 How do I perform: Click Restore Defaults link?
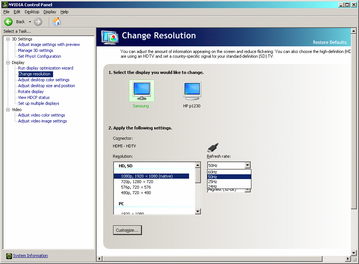[330, 42]
